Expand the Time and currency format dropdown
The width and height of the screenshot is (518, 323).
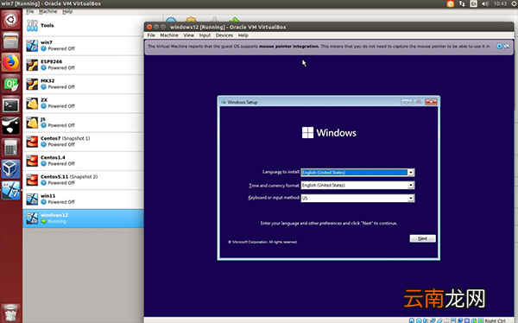(411, 185)
